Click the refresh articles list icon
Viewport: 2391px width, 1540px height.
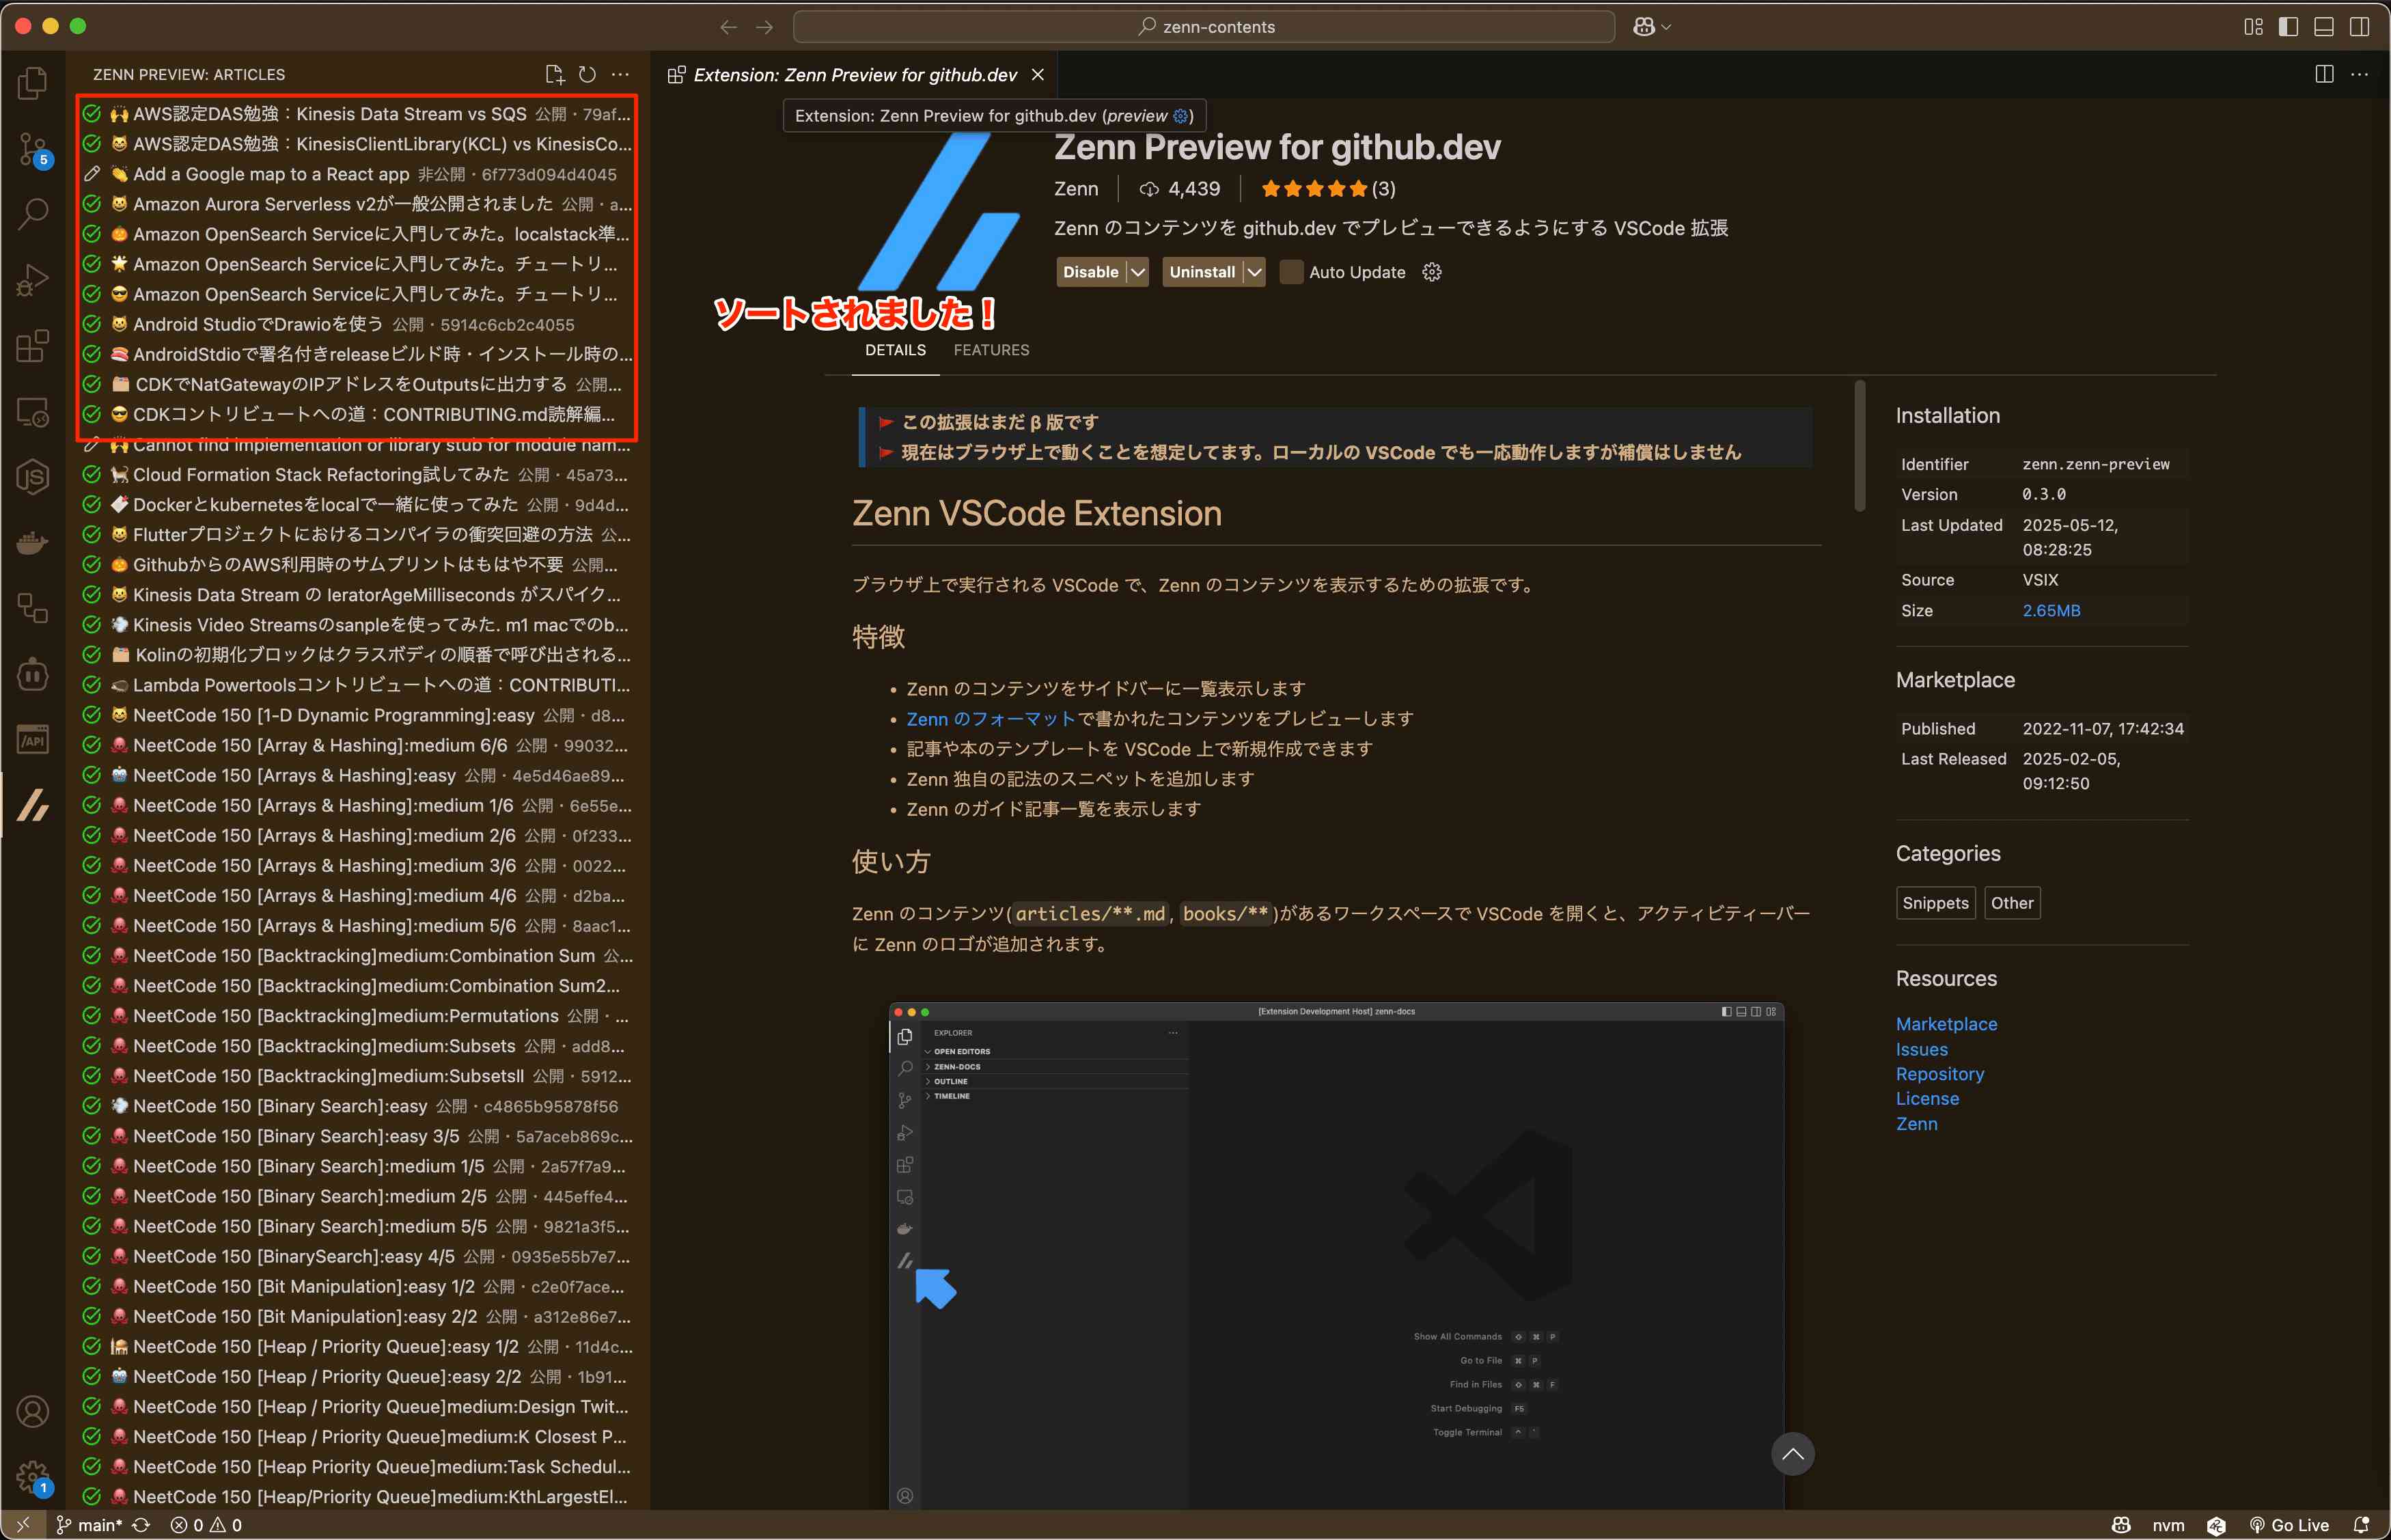[x=588, y=75]
